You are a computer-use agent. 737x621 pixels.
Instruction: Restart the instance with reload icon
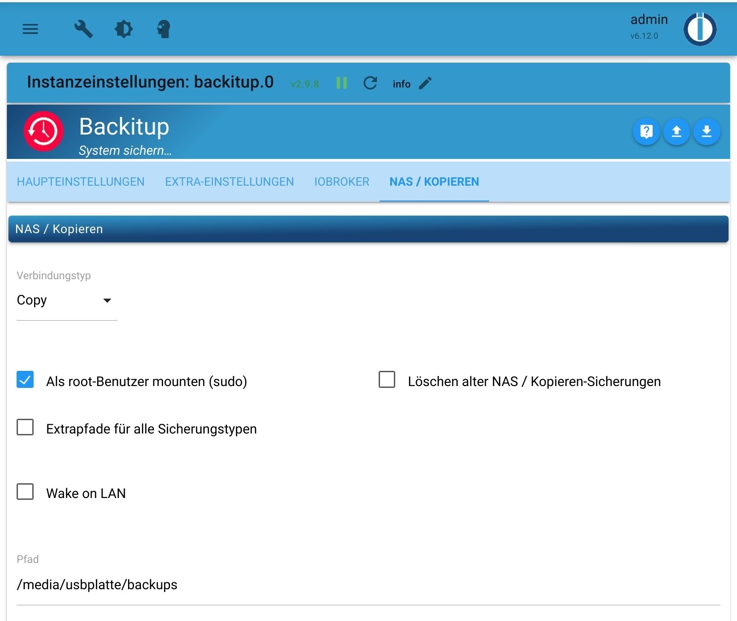[370, 83]
